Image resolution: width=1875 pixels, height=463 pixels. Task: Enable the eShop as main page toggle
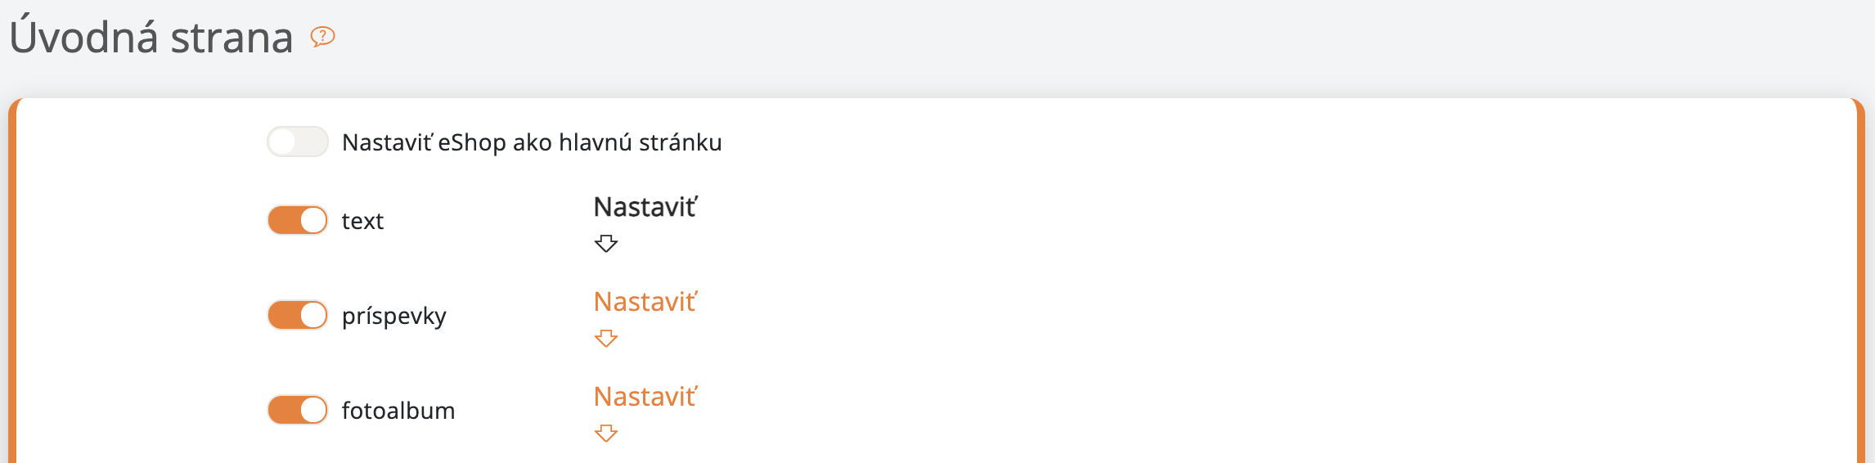298,142
